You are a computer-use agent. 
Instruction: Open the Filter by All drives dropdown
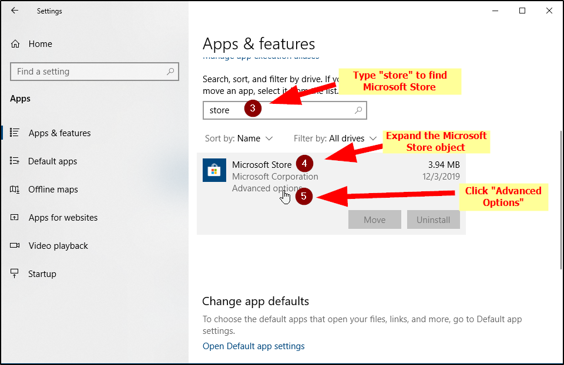click(335, 138)
